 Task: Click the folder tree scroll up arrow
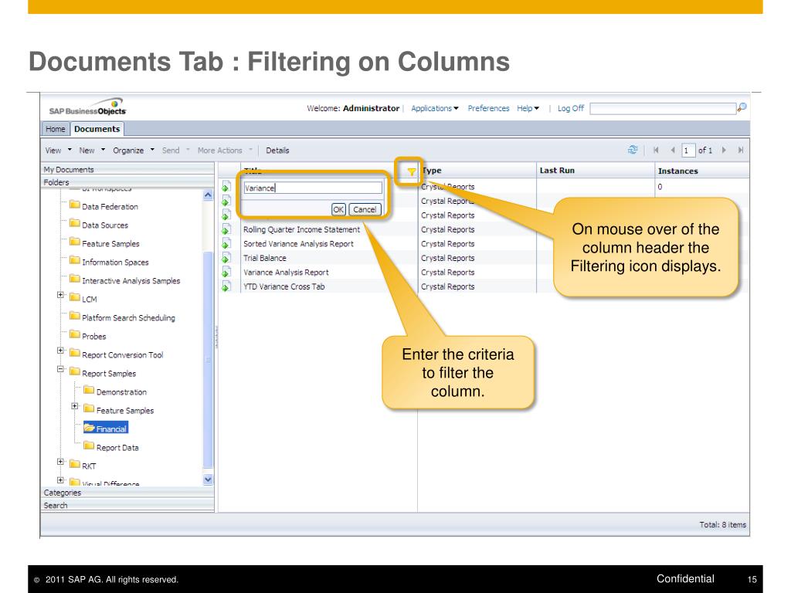(209, 195)
